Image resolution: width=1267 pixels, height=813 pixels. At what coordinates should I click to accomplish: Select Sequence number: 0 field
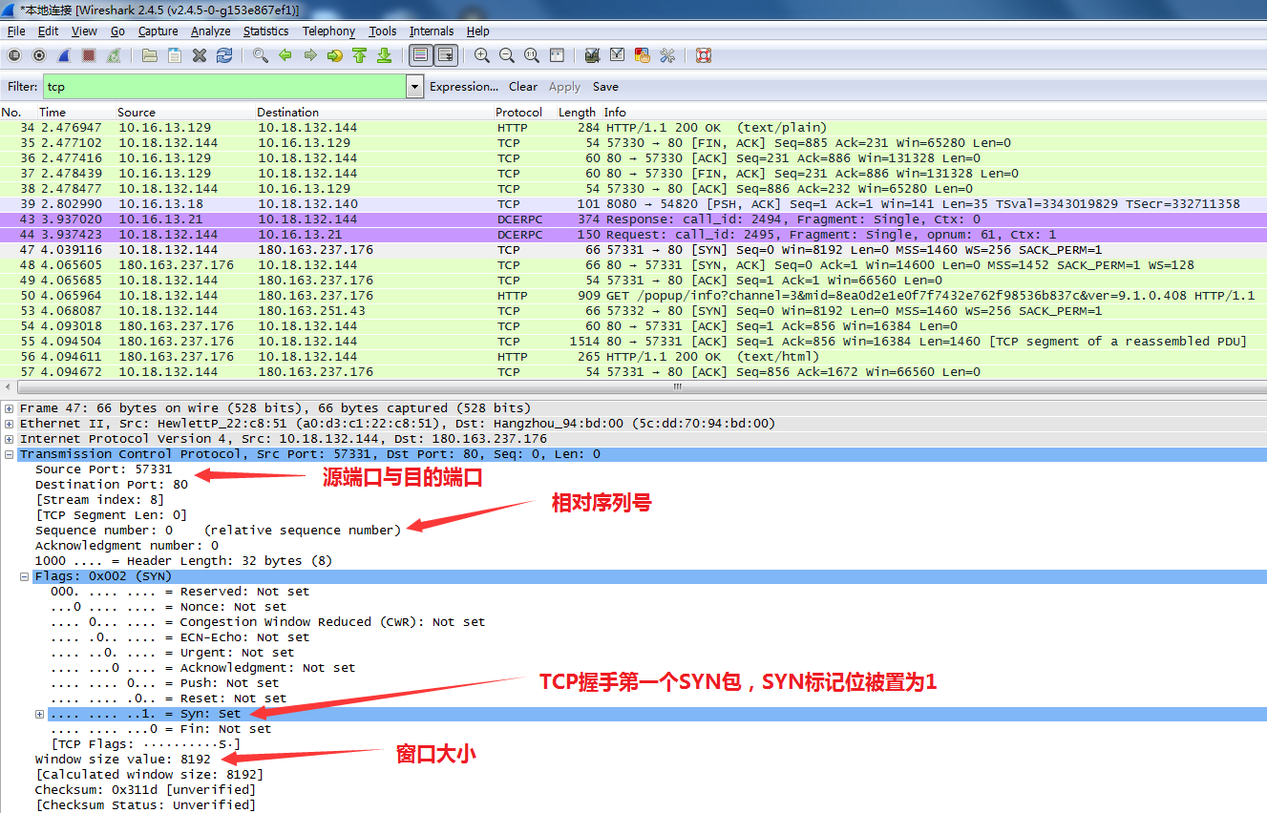click(x=218, y=531)
